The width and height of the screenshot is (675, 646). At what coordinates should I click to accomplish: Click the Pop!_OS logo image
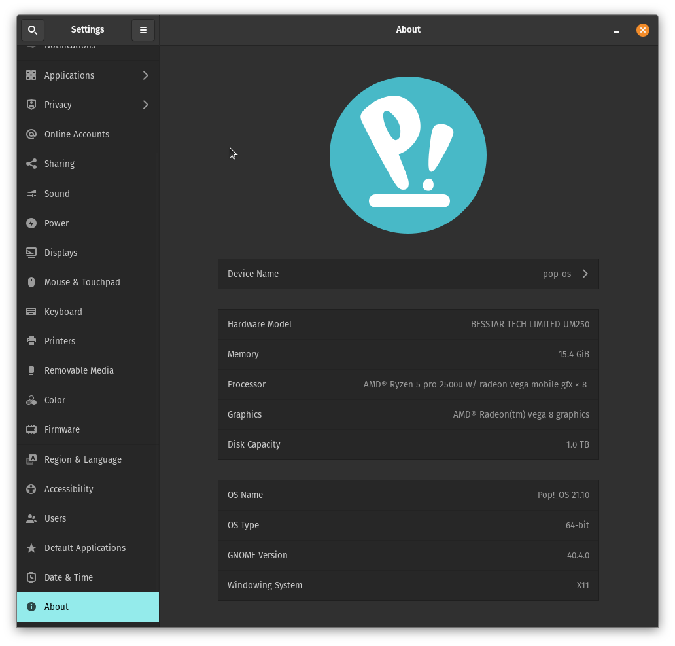pos(408,155)
